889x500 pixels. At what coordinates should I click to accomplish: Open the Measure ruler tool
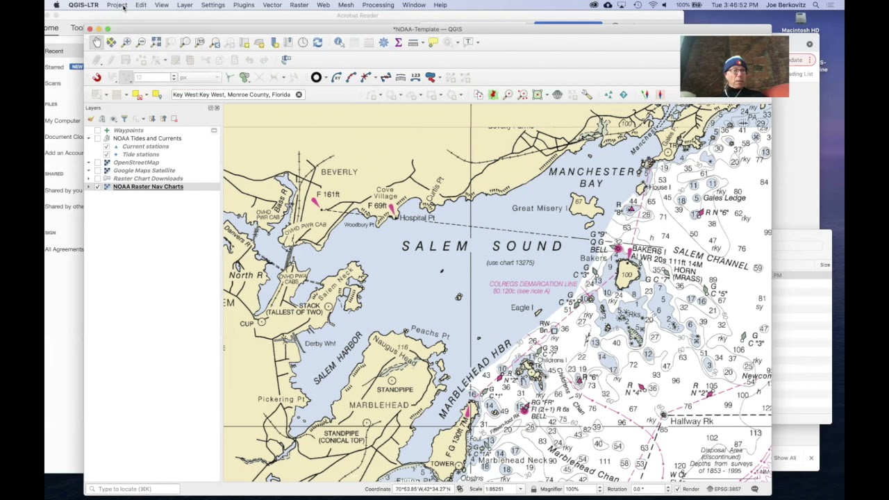tap(413, 42)
